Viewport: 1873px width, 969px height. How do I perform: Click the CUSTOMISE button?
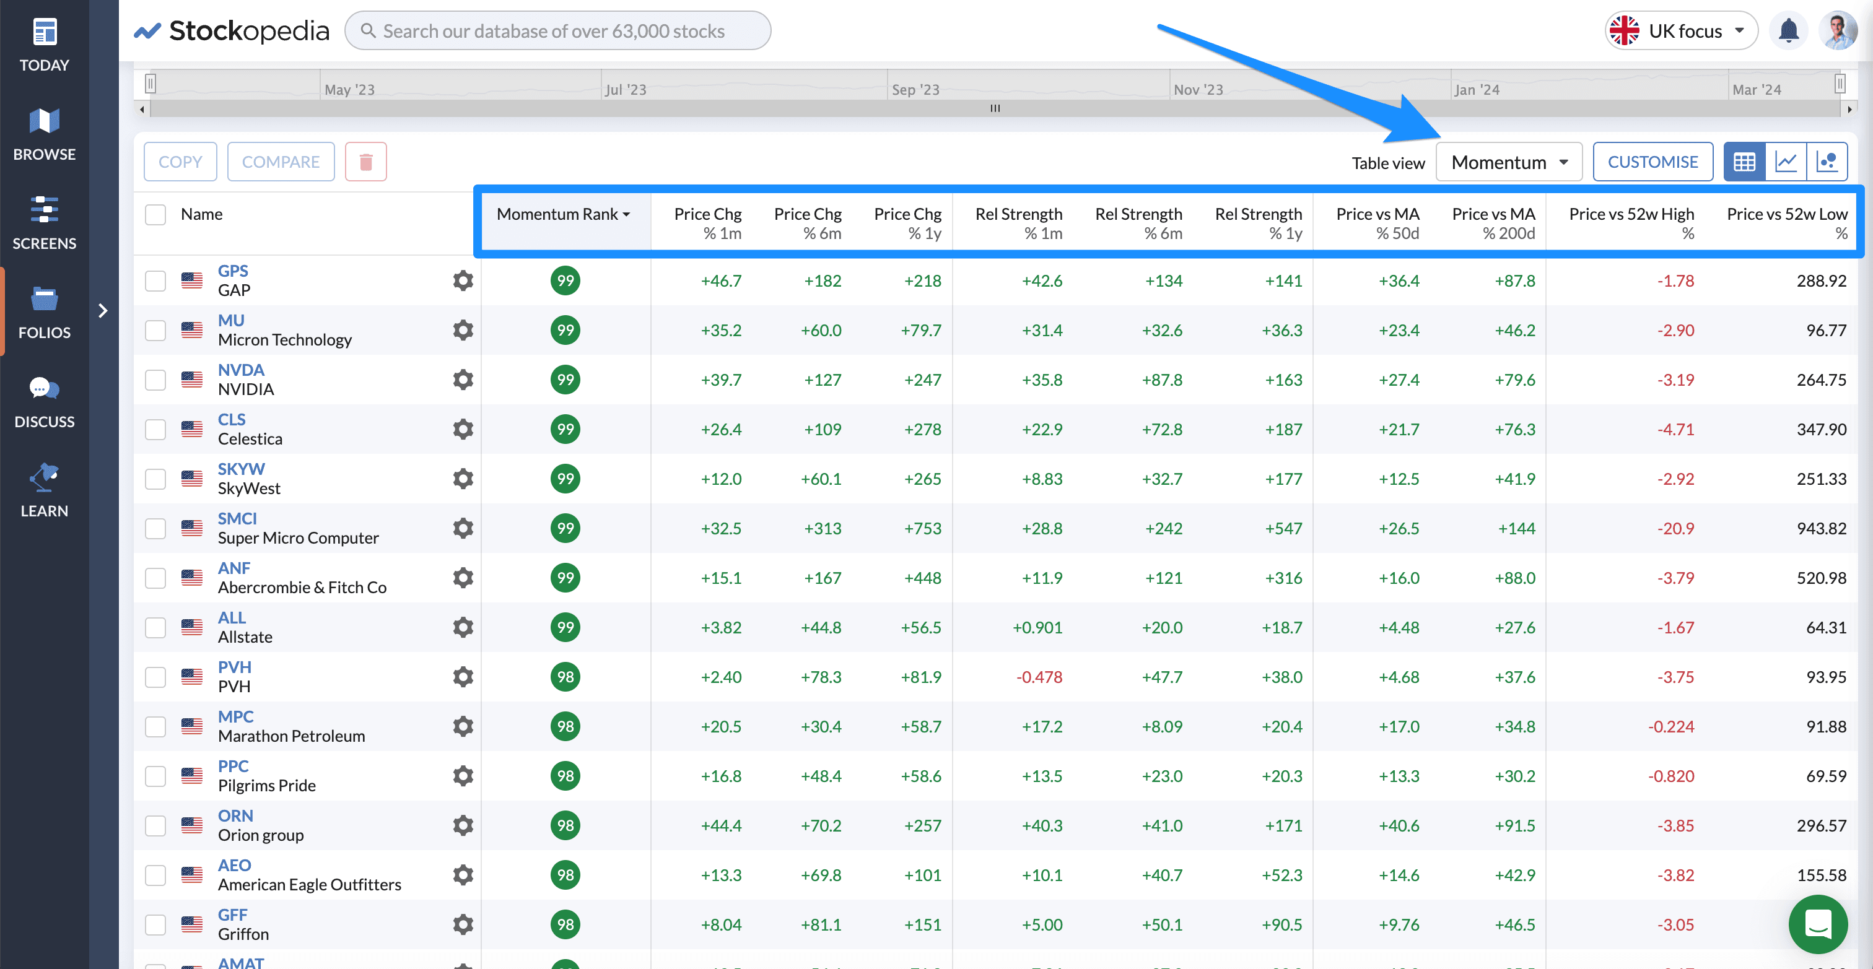[1652, 162]
